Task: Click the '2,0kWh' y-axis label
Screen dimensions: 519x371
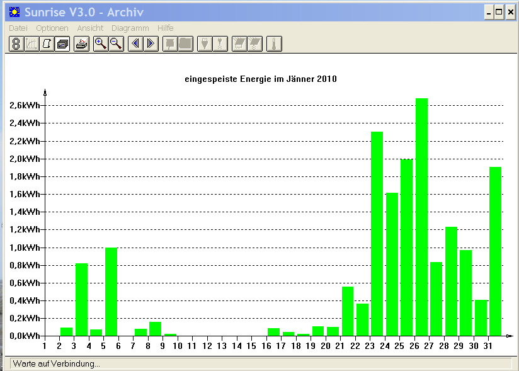Action: 25,159
